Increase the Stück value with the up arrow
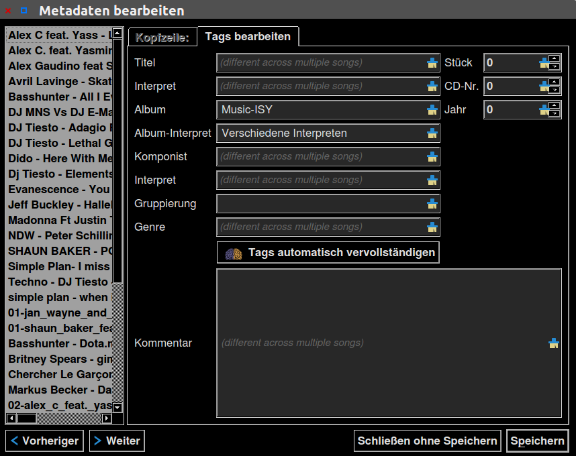Viewport: 576px width, 456px height. pyautogui.click(x=554, y=59)
